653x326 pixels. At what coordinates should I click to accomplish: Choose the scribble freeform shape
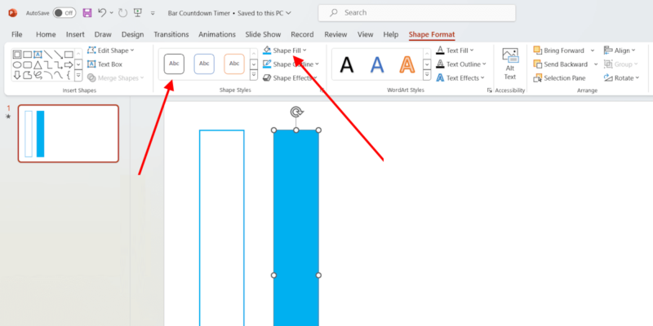pyautogui.click(x=38, y=75)
